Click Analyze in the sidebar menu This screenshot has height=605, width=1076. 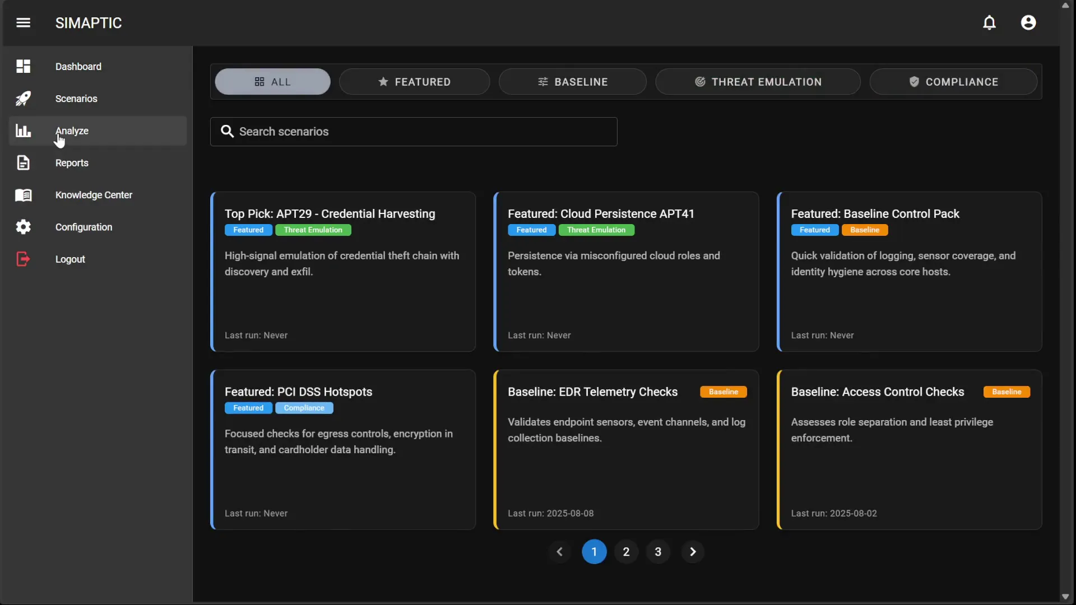point(72,131)
